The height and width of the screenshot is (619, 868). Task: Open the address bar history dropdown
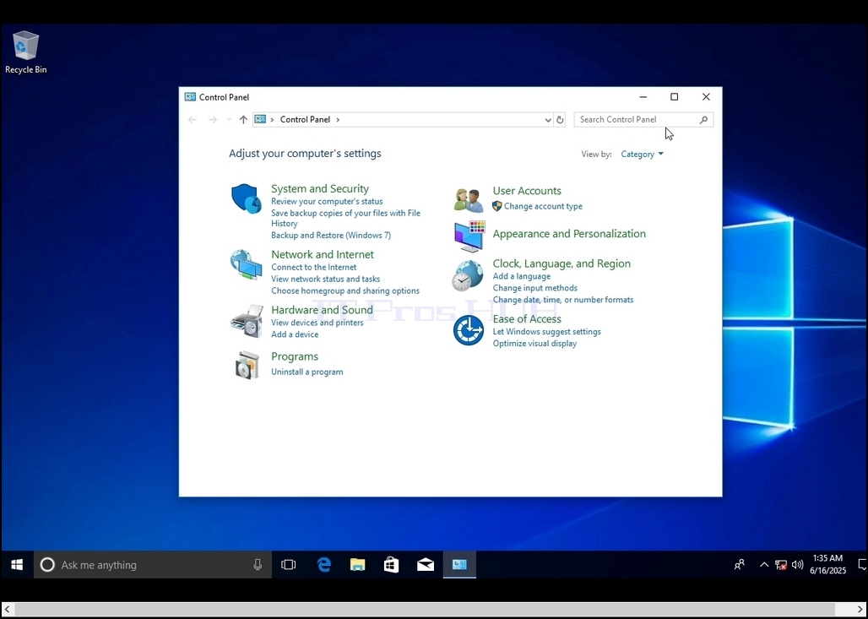(x=547, y=120)
